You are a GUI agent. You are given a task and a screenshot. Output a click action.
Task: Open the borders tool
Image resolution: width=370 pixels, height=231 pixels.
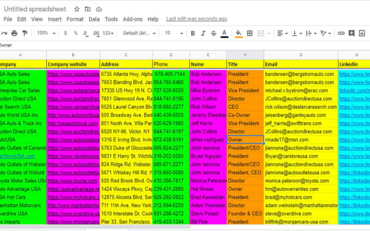tap(250, 33)
